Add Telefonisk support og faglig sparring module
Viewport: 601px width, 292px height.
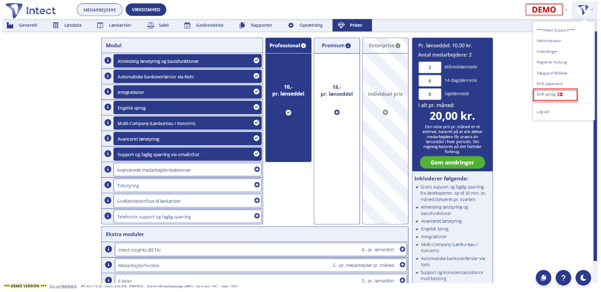coord(257,216)
